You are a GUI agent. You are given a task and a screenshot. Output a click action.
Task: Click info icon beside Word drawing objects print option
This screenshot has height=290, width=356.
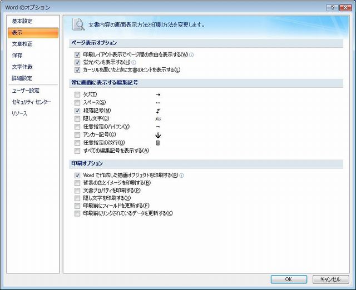[x=182, y=175]
